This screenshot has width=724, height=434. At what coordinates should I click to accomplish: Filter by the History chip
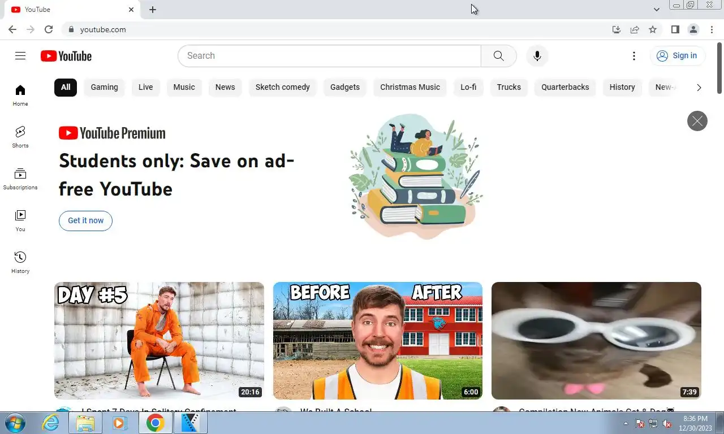[x=622, y=87]
